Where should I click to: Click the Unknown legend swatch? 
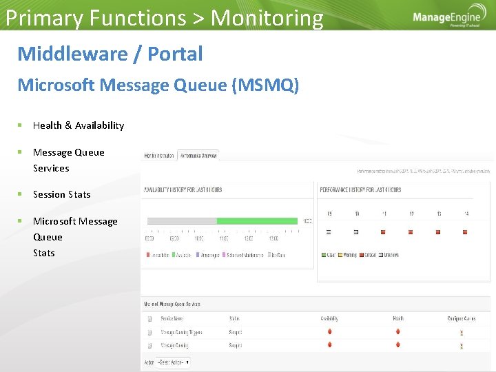[x=381, y=255]
